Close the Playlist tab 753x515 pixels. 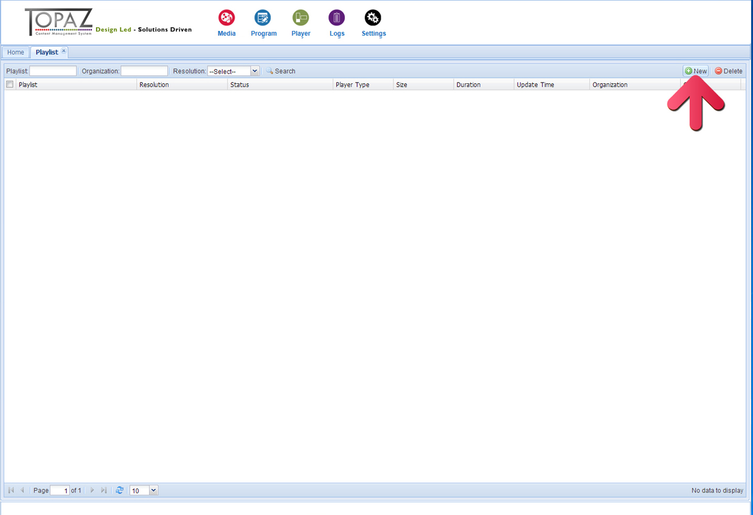[x=63, y=51]
